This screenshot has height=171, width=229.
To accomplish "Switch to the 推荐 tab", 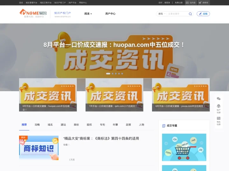I will (24, 125).
